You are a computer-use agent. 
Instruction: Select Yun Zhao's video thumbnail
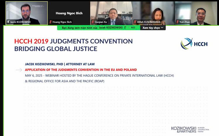pos(196,13)
